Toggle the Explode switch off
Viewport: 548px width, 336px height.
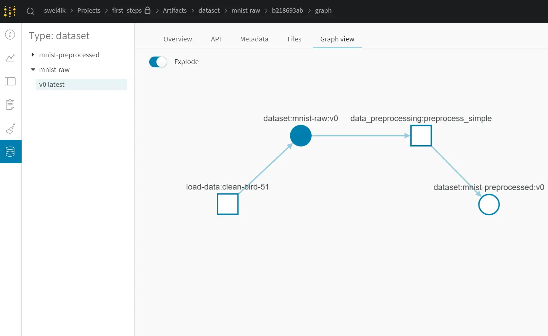[x=158, y=62]
